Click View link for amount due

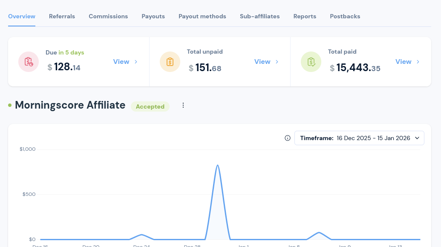pos(121,62)
